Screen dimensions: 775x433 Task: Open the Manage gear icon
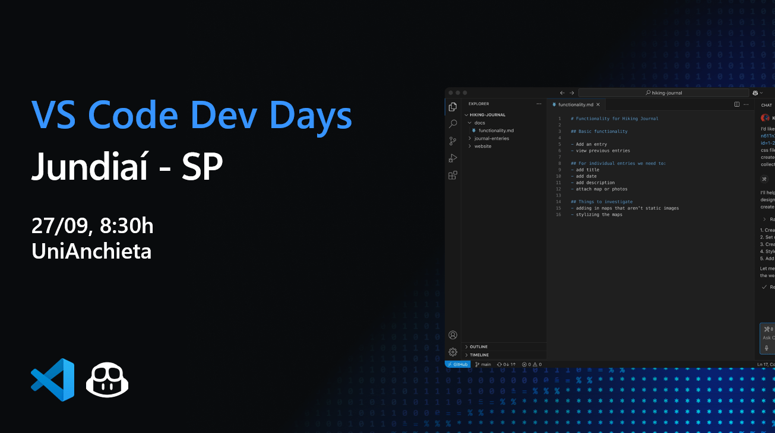(453, 352)
